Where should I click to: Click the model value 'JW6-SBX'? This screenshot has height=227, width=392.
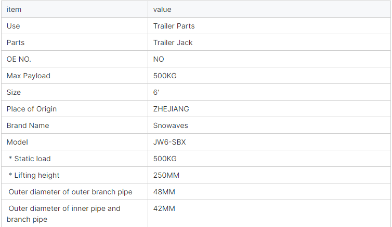pyautogui.click(x=169, y=142)
